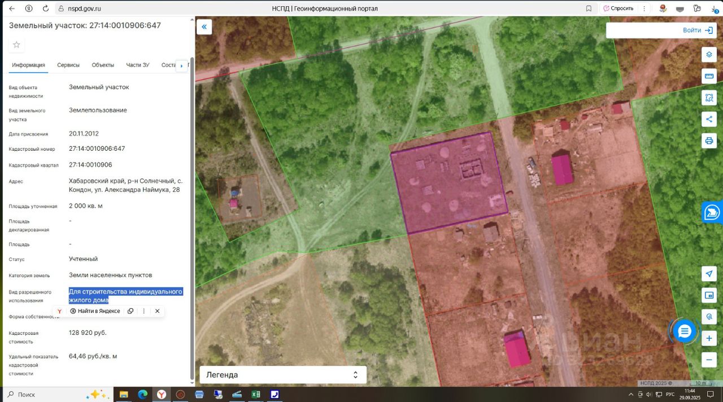Locate my position on the map
The width and height of the screenshot is (723, 402).
pyautogui.click(x=709, y=274)
